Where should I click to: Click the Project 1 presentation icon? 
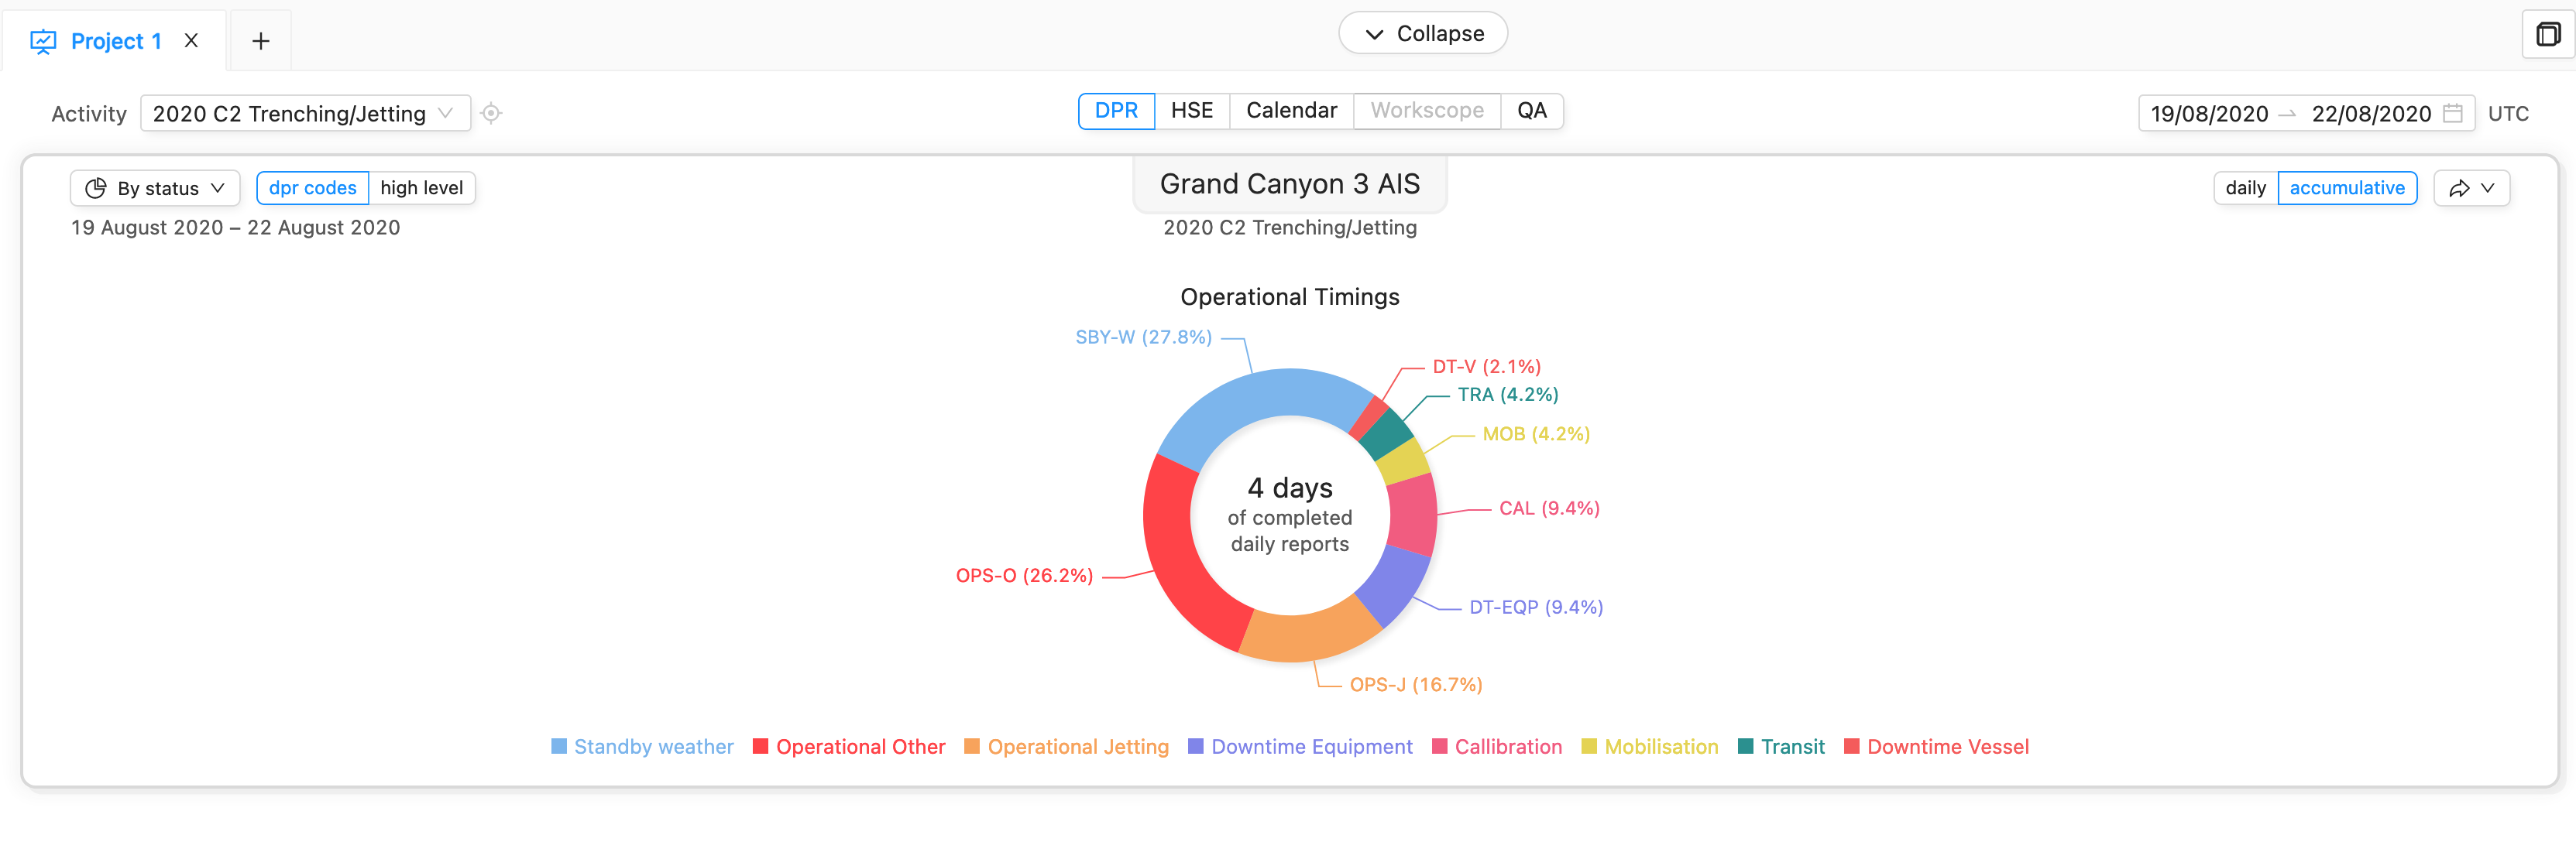pyautogui.click(x=43, y=42)
